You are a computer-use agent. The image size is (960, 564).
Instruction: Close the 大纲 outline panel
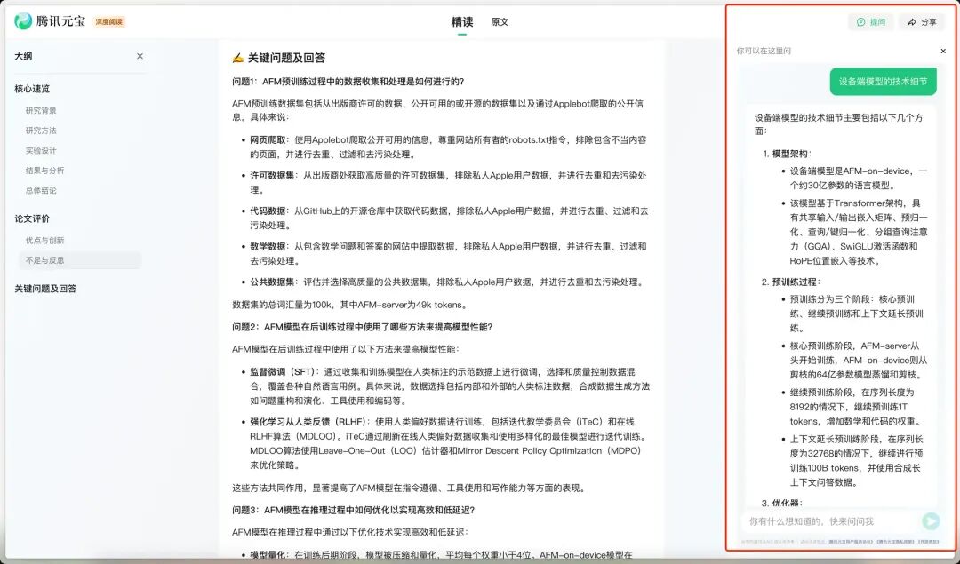point(140,56)
